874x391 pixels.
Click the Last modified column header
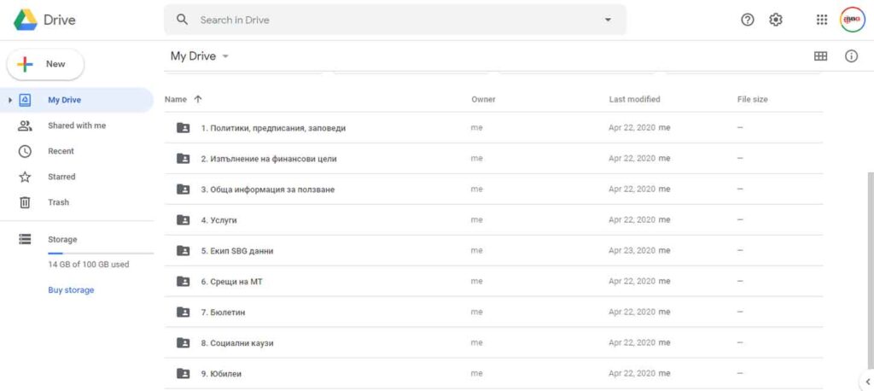tap(634, 99)
